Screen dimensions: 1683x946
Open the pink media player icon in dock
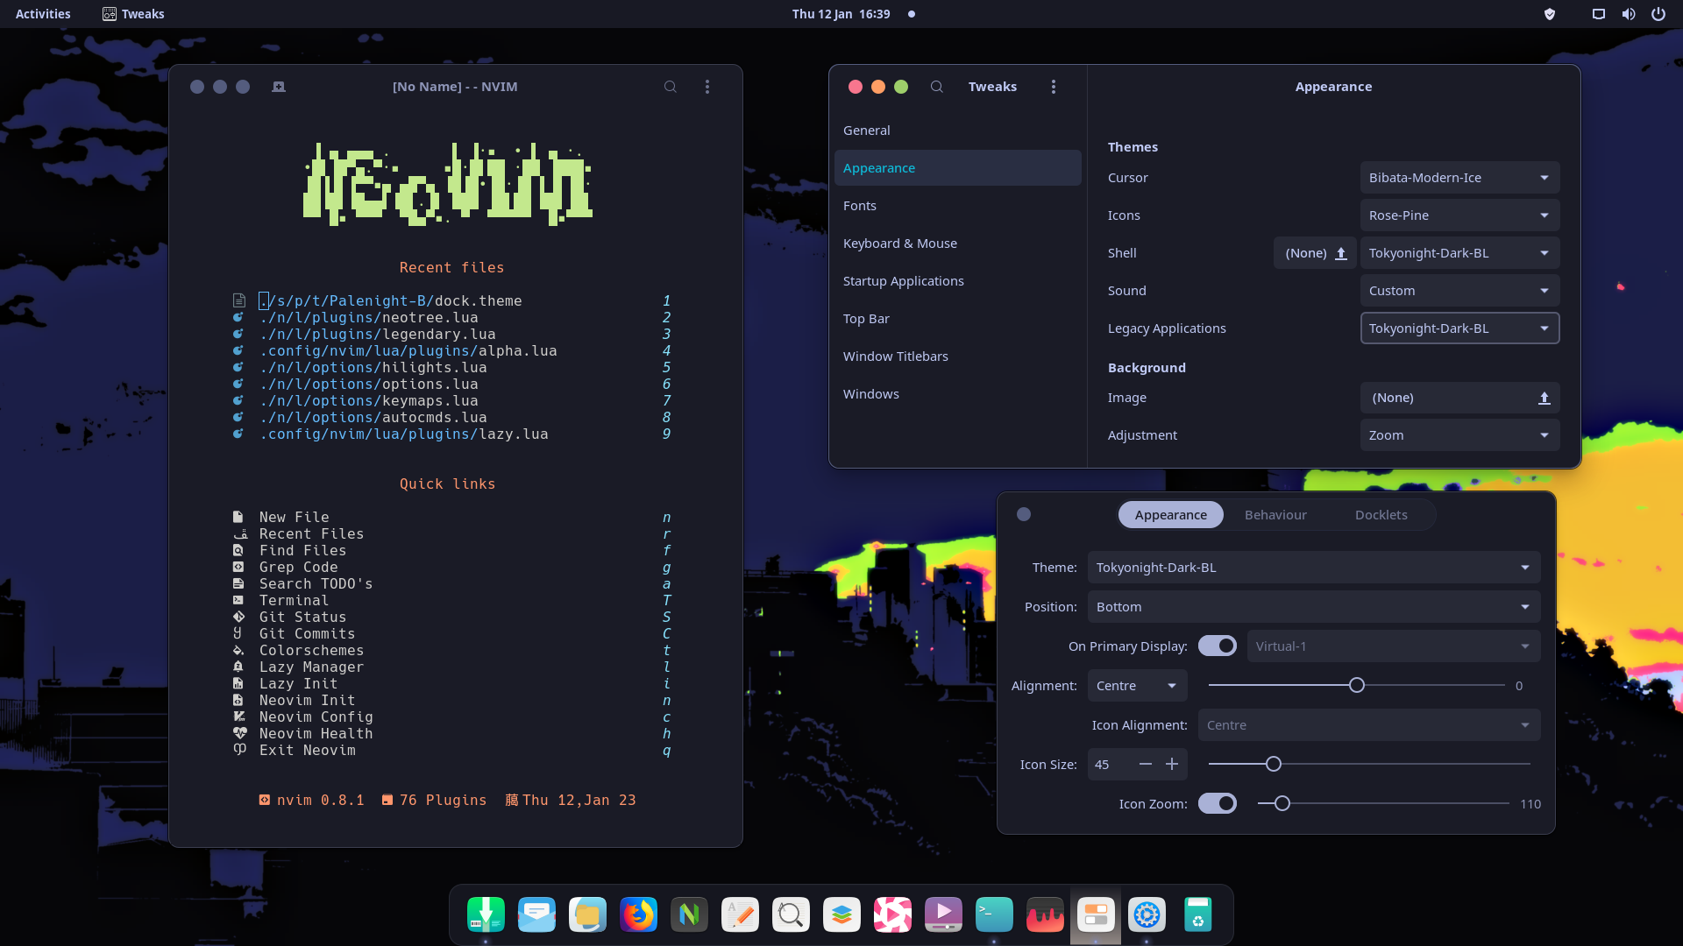pyautogui.click(x=892, y=915)
